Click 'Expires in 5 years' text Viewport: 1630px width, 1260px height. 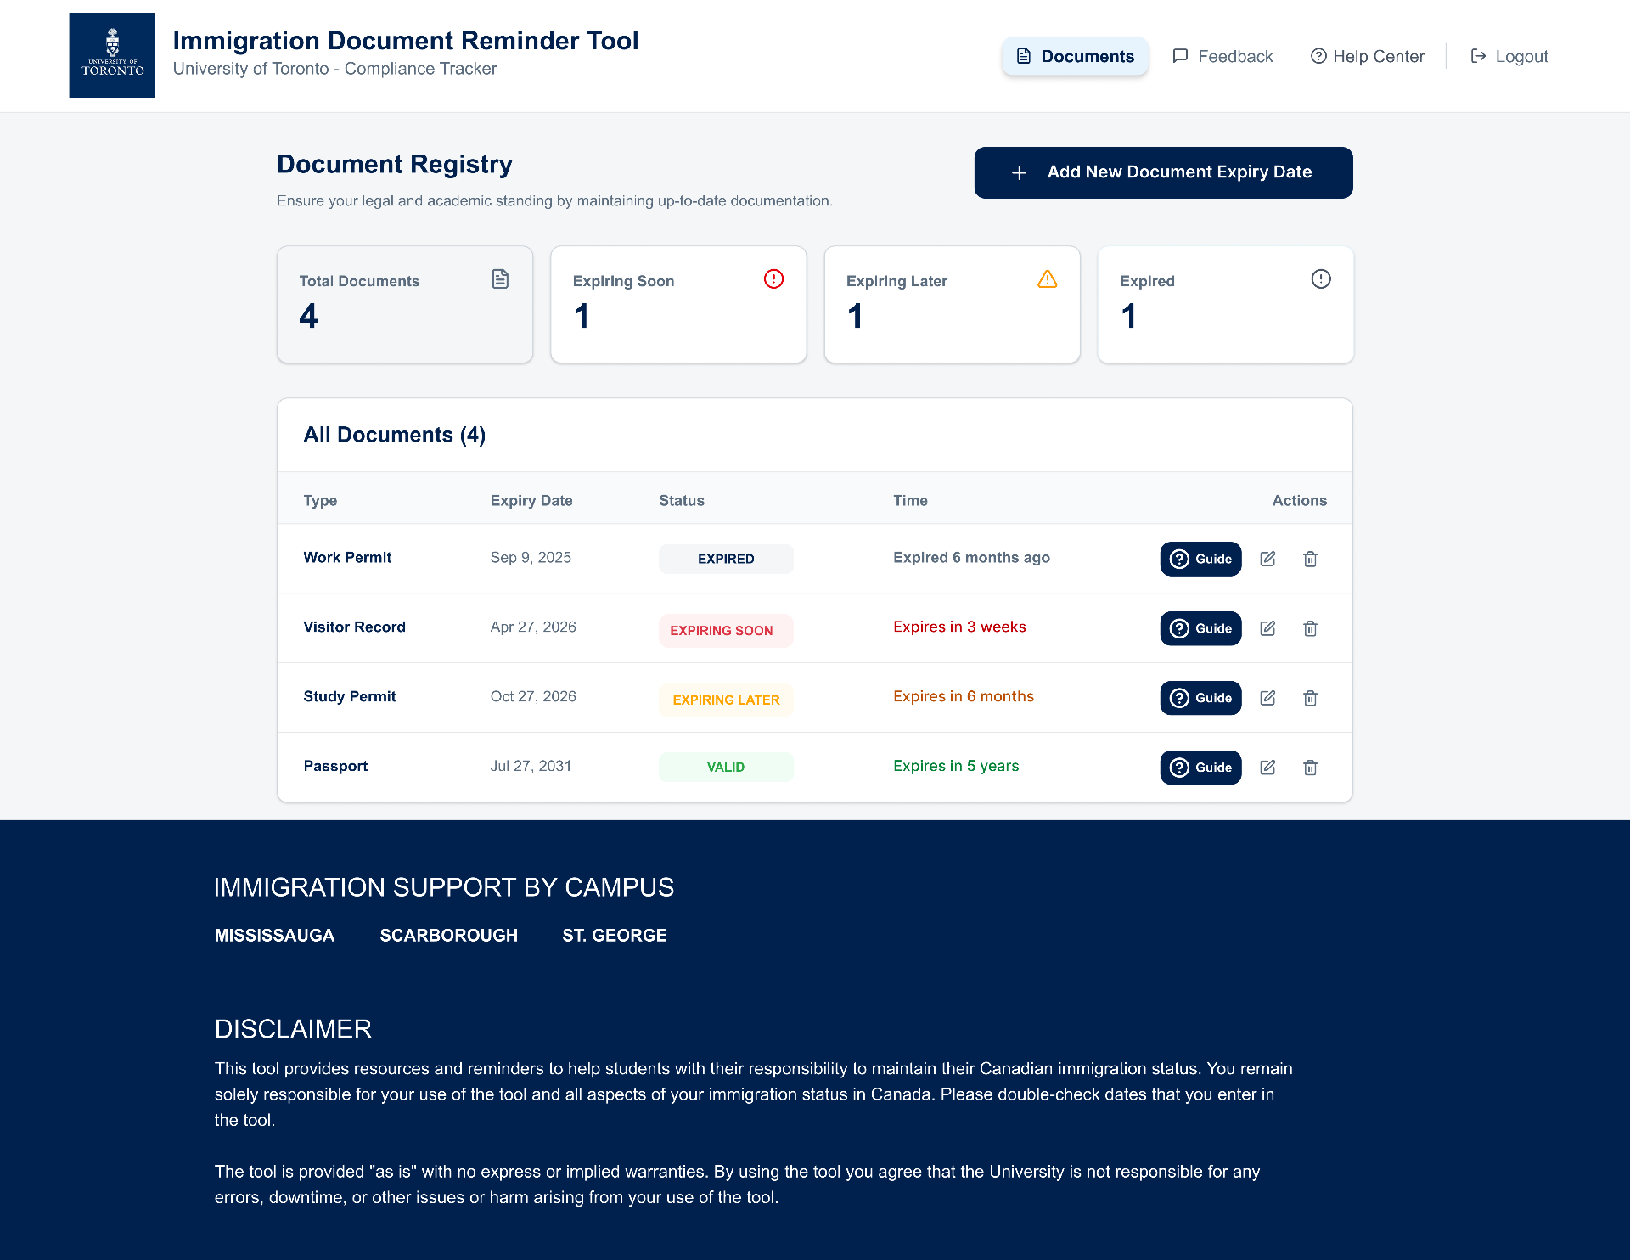956,766
